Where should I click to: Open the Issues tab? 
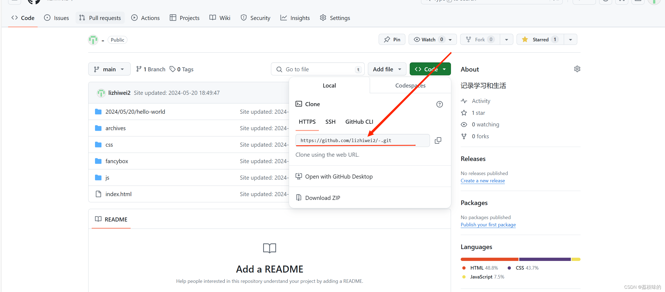(56, 18)
